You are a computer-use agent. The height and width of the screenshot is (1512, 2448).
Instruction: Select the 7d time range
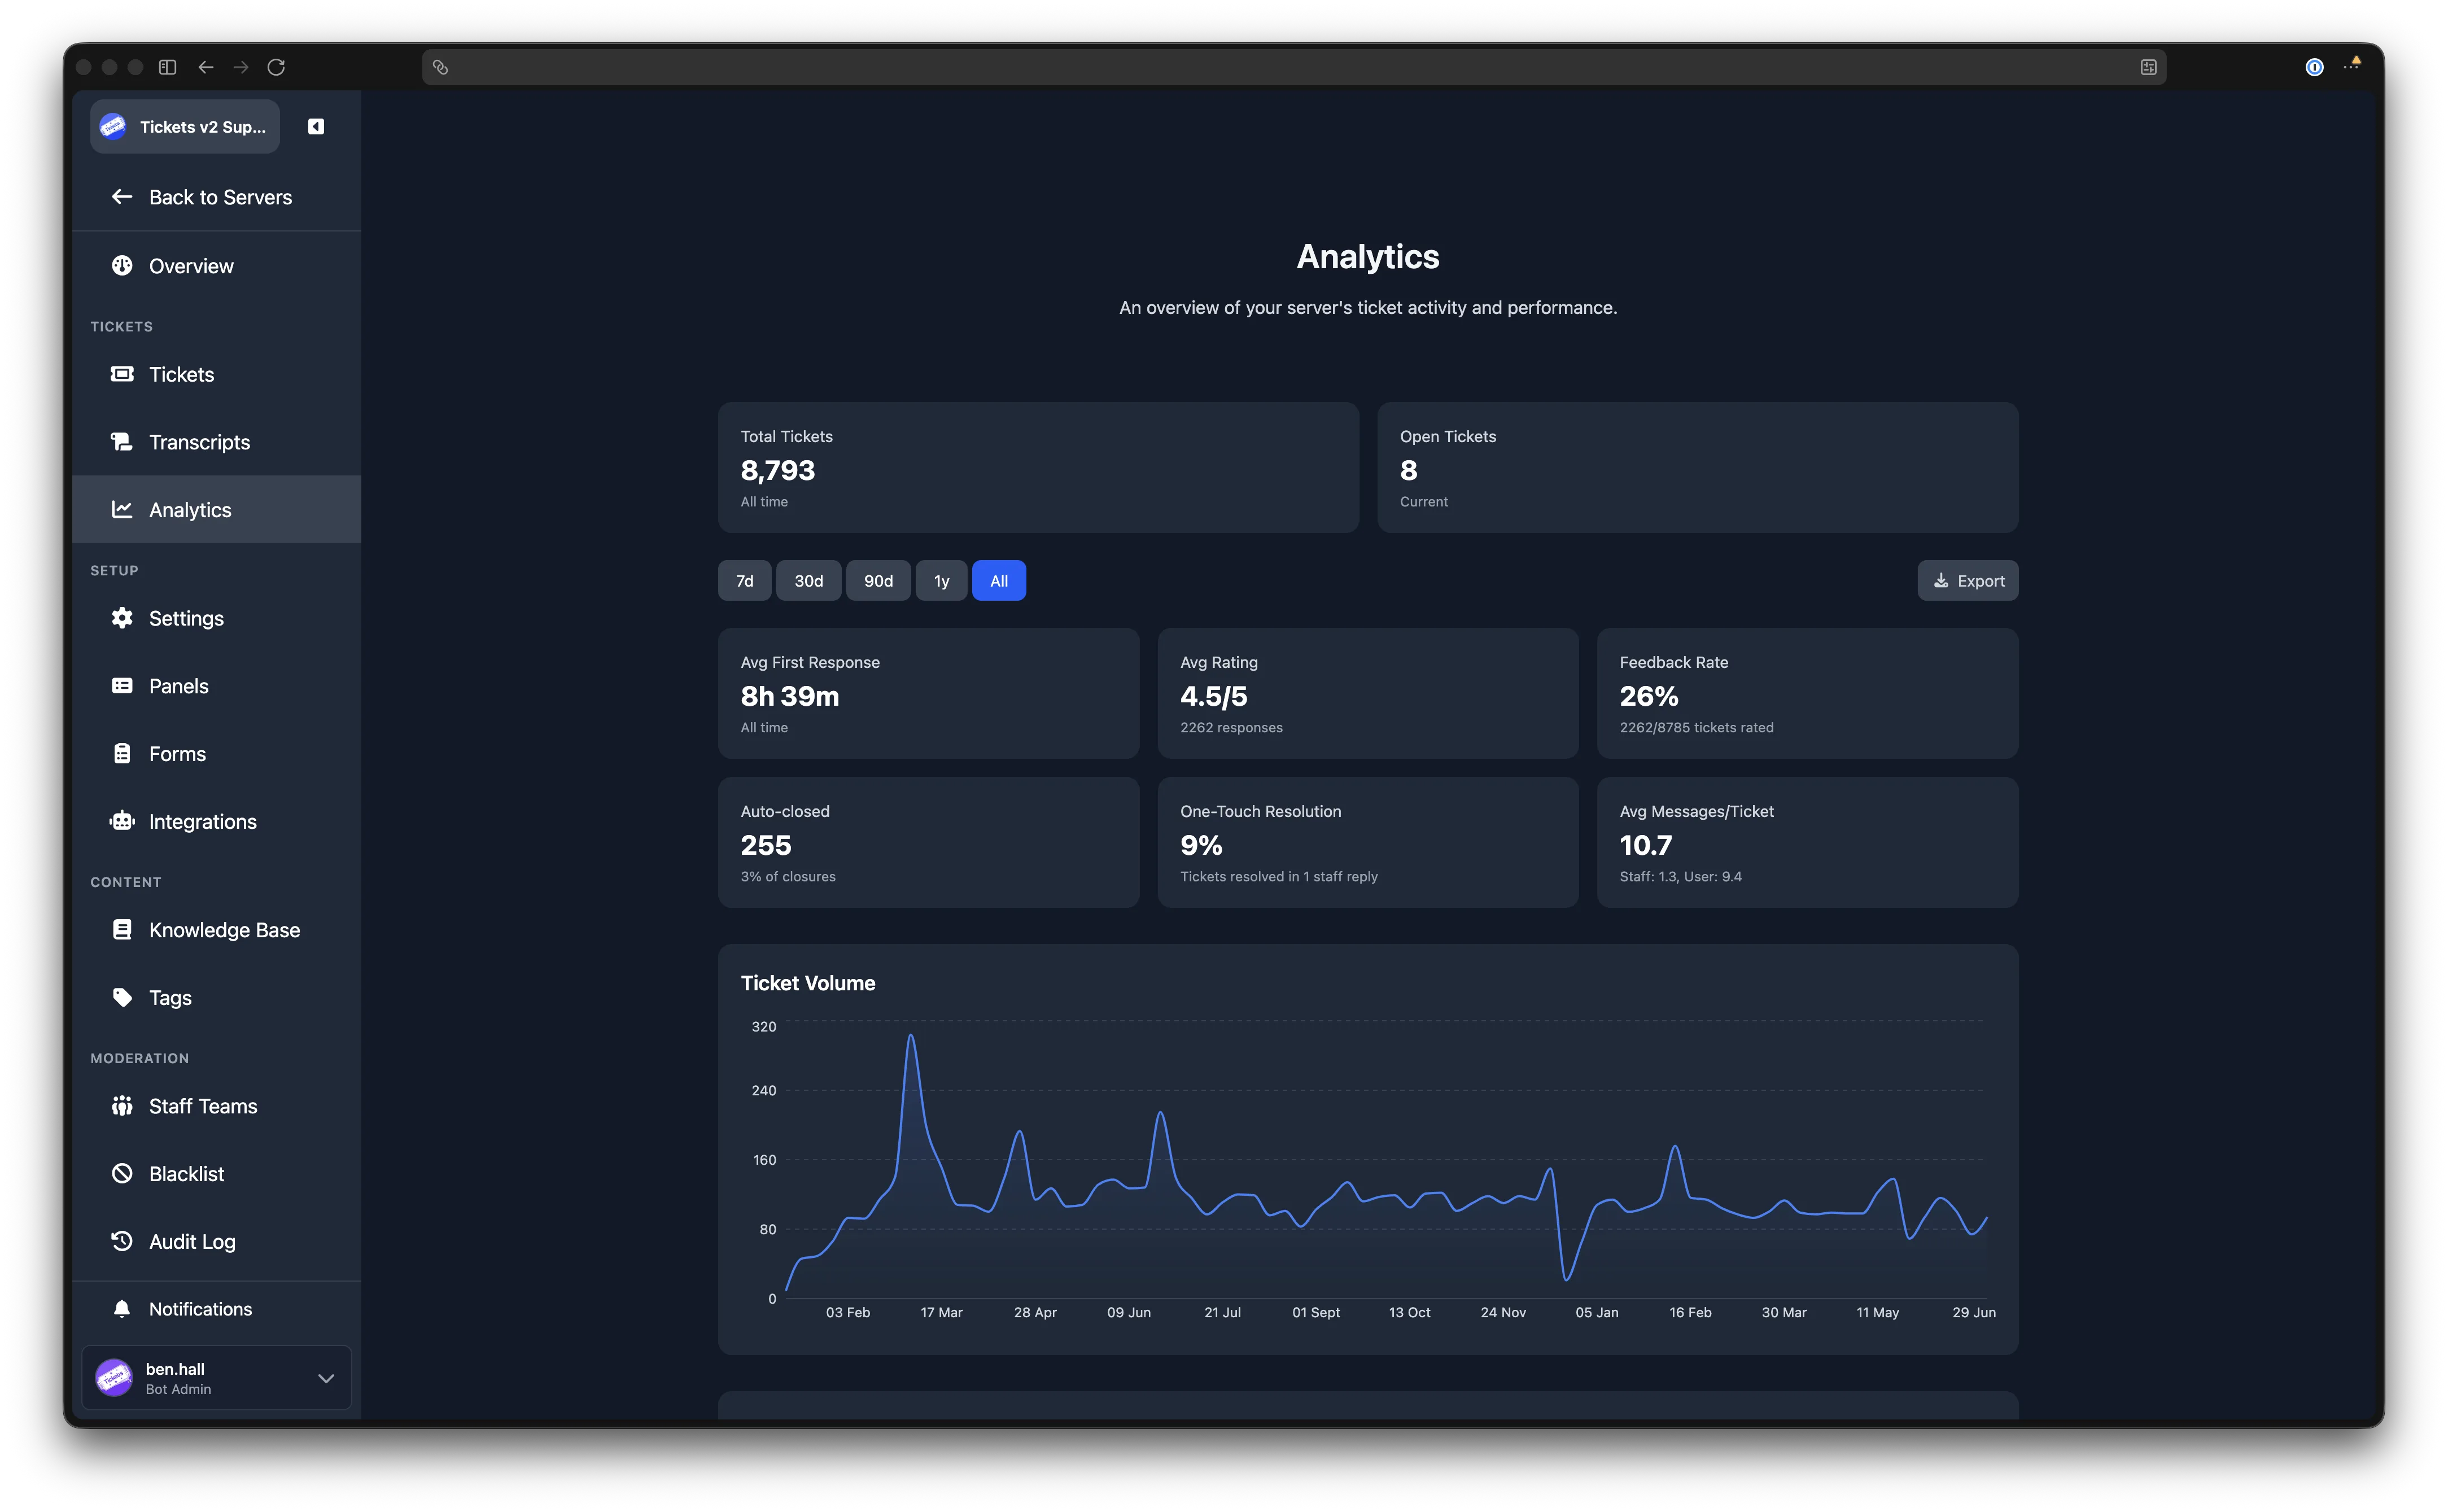point(745,580)
